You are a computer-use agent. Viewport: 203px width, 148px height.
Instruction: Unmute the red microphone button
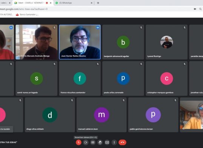click(x=78, y=142)
